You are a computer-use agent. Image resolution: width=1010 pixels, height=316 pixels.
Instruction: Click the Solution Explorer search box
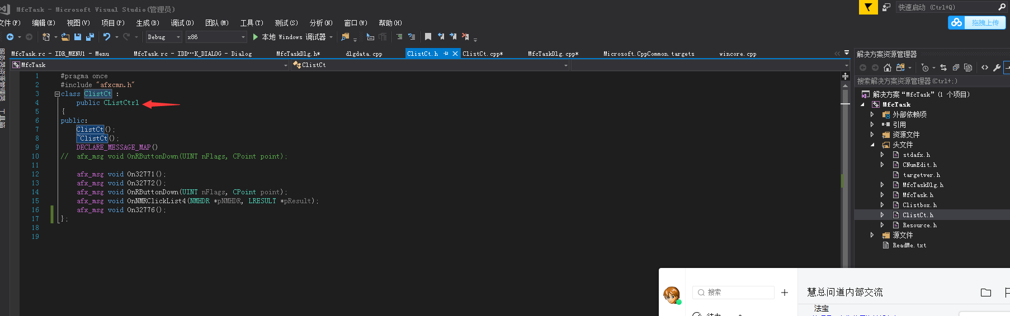932,81
